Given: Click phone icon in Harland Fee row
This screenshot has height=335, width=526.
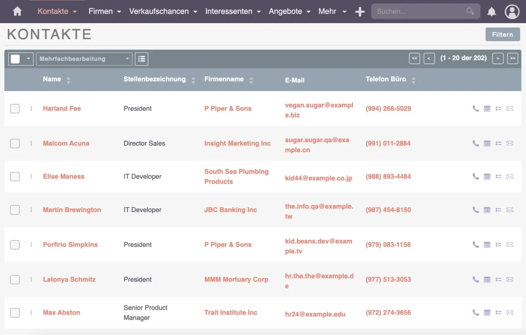Looking at the screenshot, I should point(475,108).
